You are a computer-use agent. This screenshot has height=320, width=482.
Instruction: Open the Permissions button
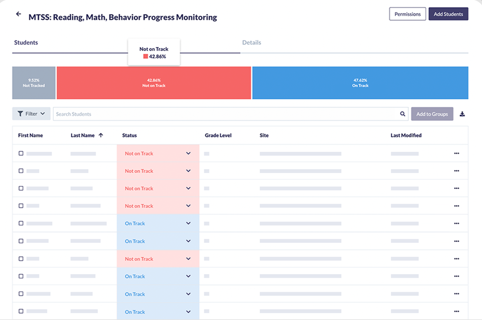pos(407,14)
